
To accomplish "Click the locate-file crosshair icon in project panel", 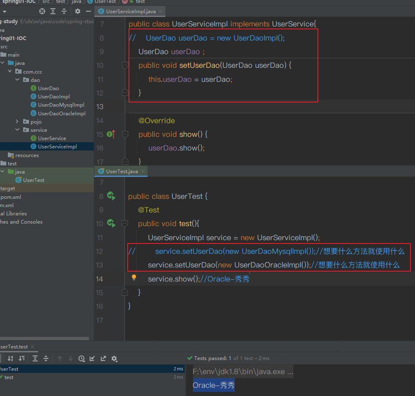I will [42, 11].
